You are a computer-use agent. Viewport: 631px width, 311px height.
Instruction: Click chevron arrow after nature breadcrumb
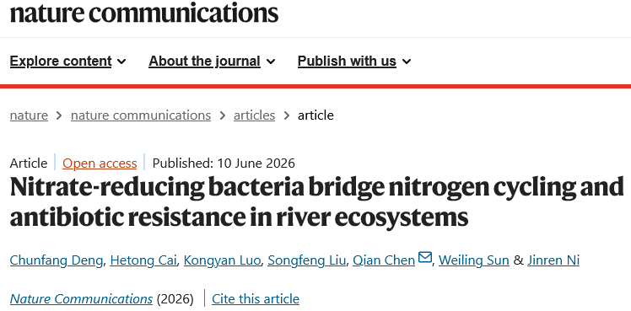(59, 115)
